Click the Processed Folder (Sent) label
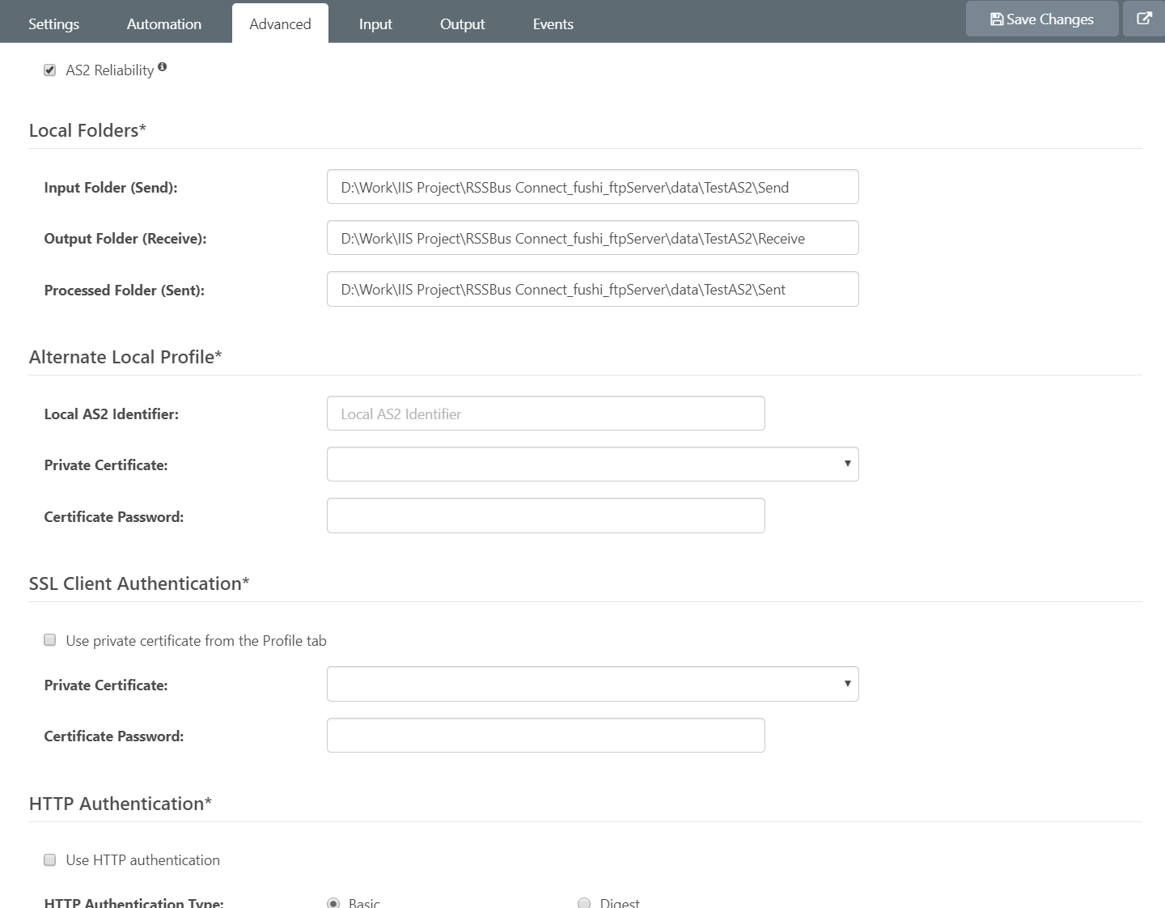This screenshot has width=1165, height=908. coord(125,291)
